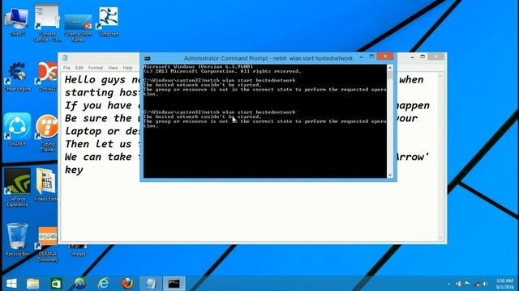Click Notepad title bar icon
The image size is (519, 291).
[x=65, y=57]
